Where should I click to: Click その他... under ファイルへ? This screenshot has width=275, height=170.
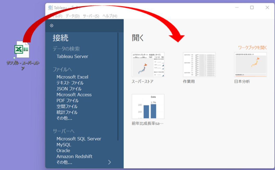coord(64,118)
